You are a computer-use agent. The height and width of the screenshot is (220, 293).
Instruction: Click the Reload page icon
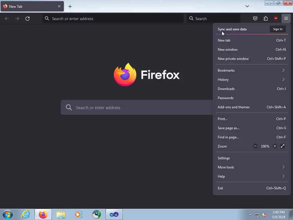[27, 19]
